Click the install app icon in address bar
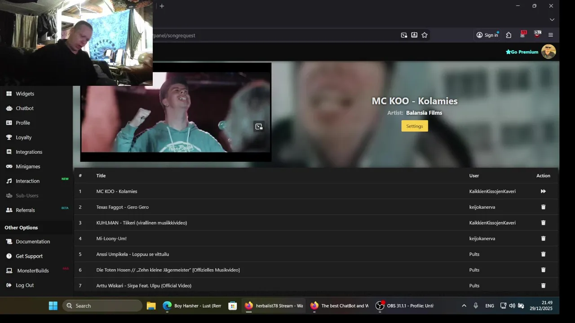The width and height of the screenshot is (575, 323). [x=414, y=35]
